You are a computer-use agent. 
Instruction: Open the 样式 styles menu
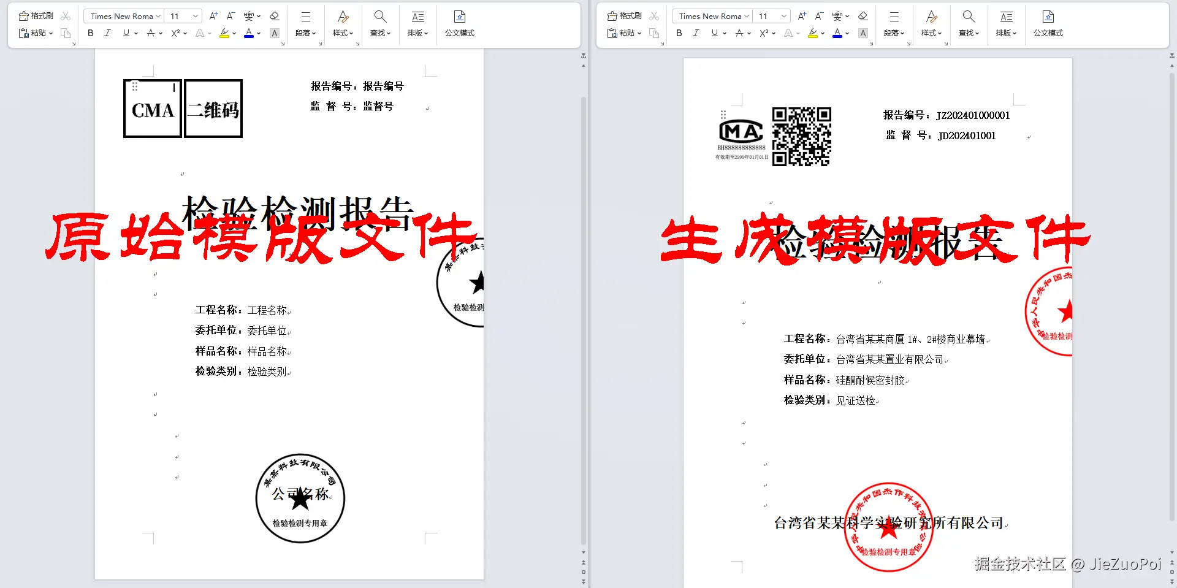point(342,25)
